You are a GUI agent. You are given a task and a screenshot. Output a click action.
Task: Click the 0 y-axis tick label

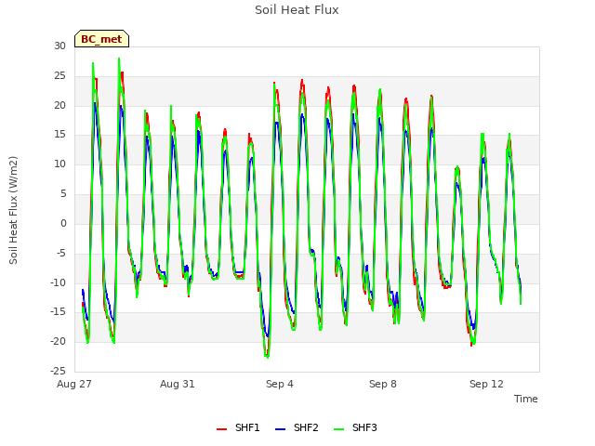[63, 223]
